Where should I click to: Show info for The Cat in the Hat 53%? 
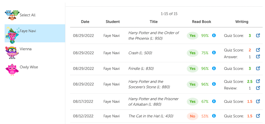click(x=214, y=116)
